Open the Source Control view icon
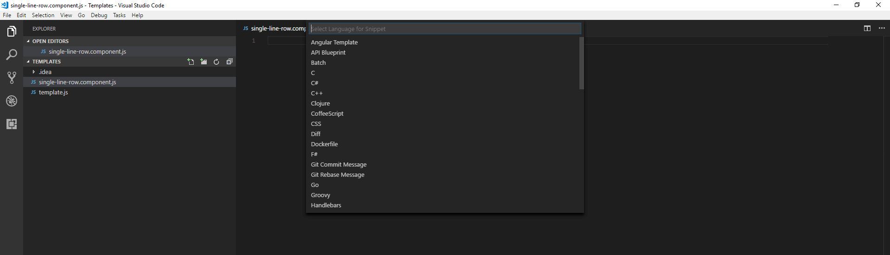 click(x=12, y=78)
